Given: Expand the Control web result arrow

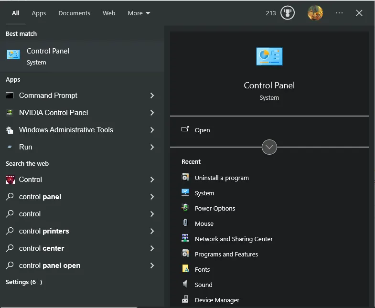Looking at the screenshot, I should [x=152, y=180].
